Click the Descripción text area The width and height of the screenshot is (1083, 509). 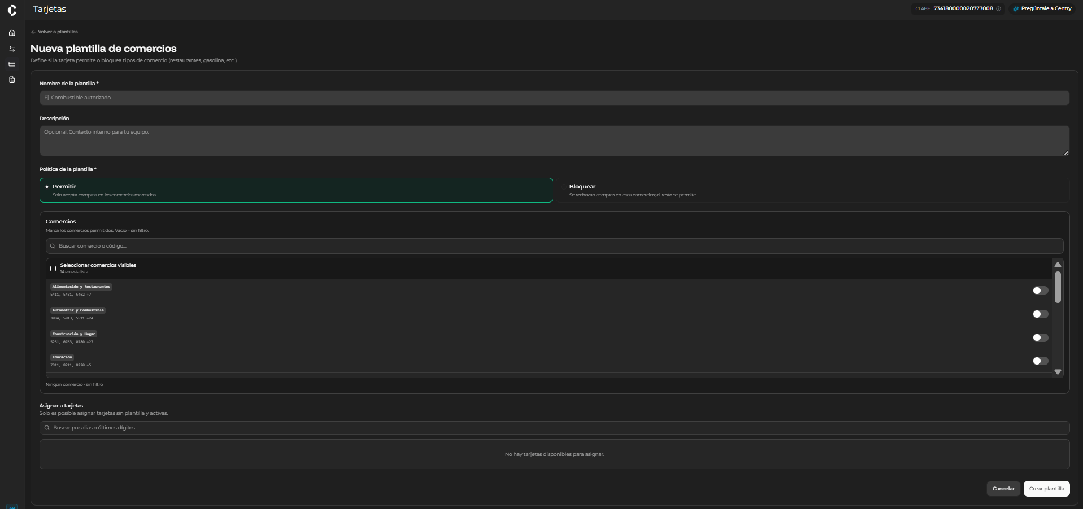point(554,141)
